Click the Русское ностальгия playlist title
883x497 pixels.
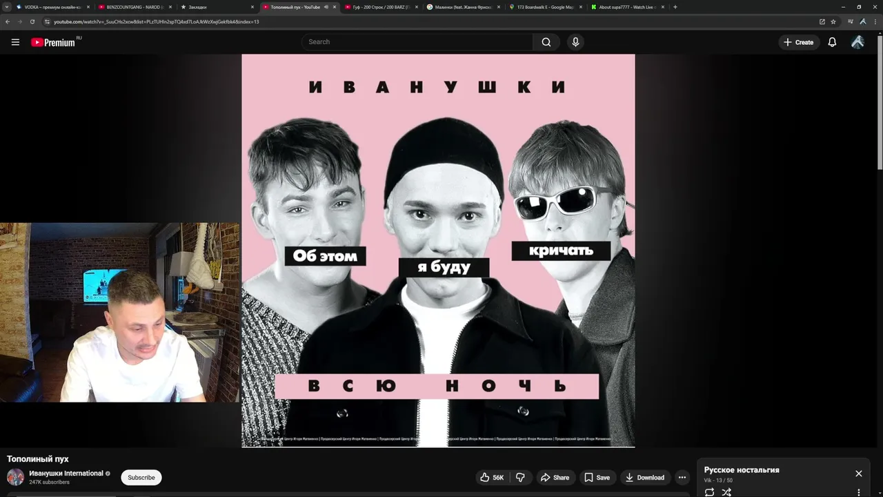[742, 470]
